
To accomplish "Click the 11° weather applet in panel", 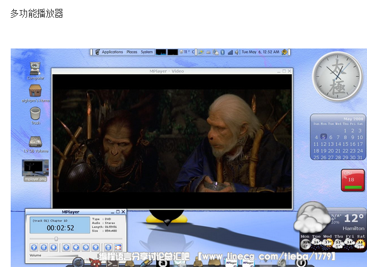I will (187, 52).
